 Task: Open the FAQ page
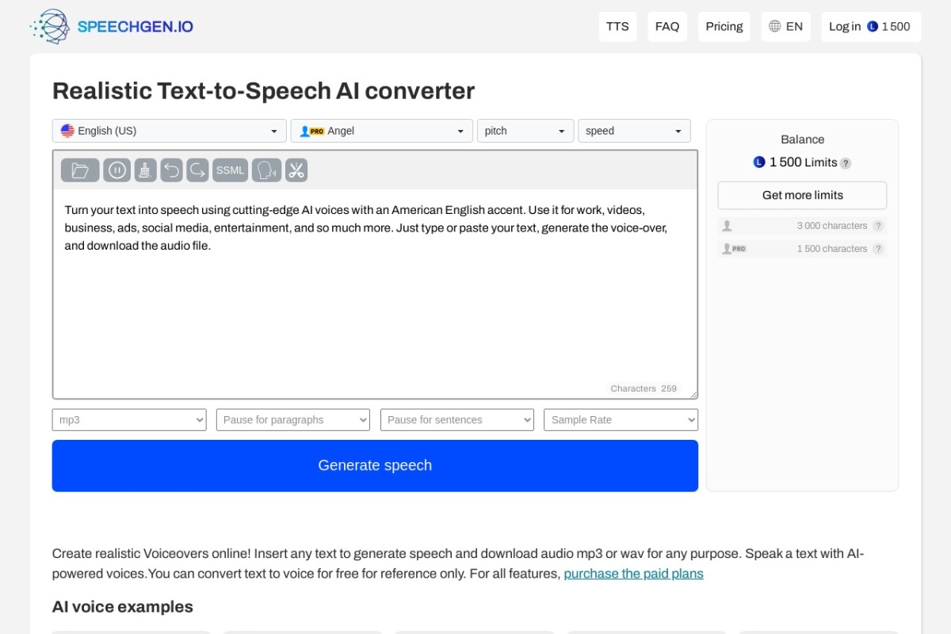(x=667, y=26)
